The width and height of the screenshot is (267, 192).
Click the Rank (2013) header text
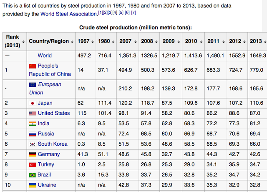pos(13,41)
